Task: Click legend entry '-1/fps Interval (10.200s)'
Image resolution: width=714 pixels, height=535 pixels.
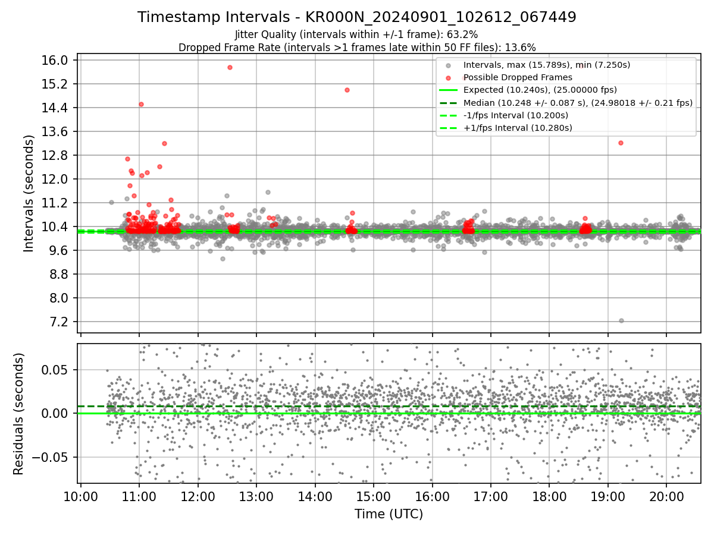Action: 516,115
